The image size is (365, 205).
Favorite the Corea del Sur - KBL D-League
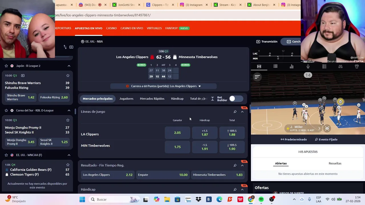pyautogui.click(x=6, y=110)
